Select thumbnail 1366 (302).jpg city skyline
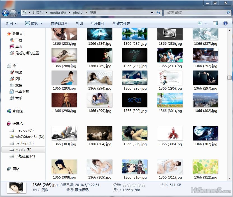The height and width of the screenshot is (197, 233). (205, 100)
